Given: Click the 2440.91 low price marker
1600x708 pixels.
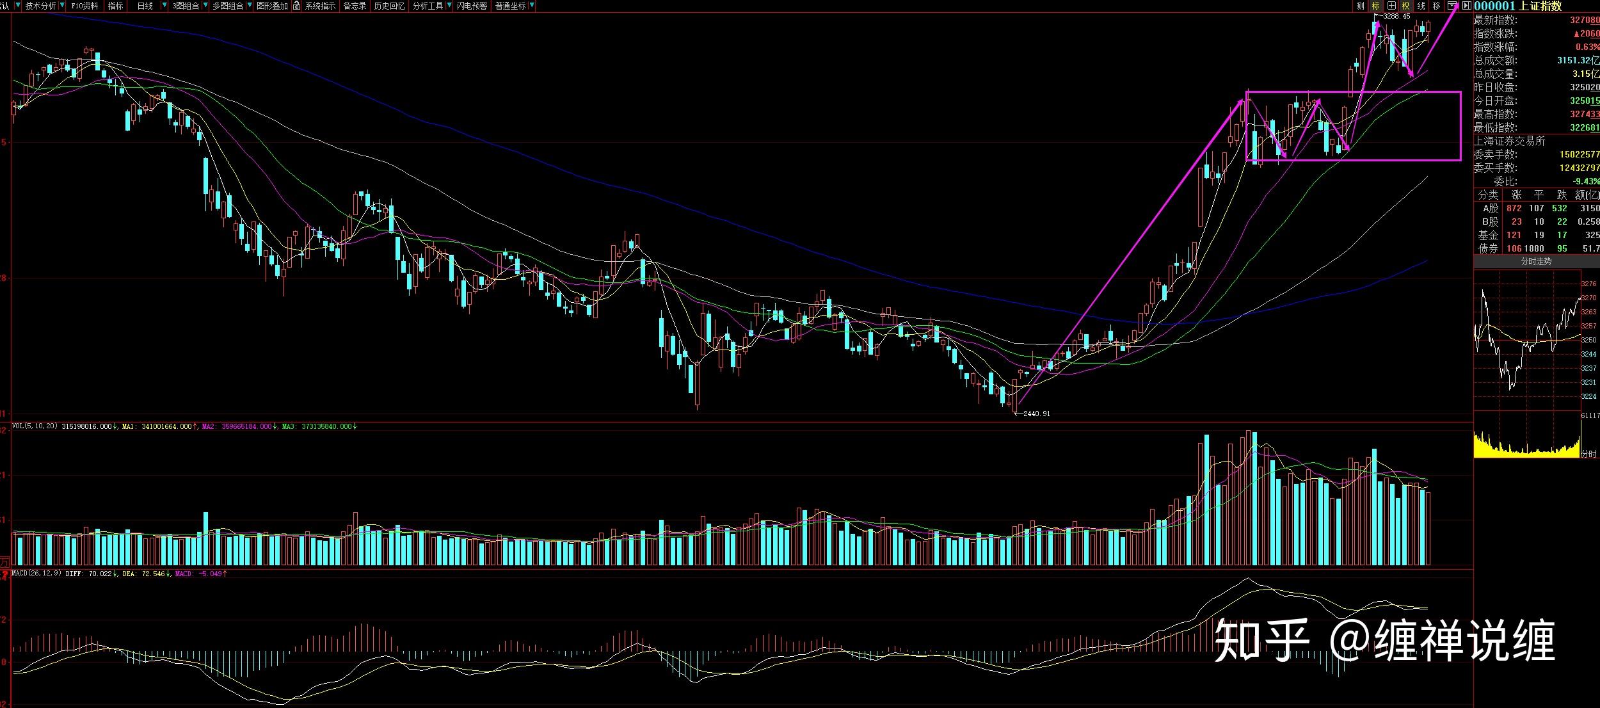Looking at the screenshot, I should [x=1036, y=414].
